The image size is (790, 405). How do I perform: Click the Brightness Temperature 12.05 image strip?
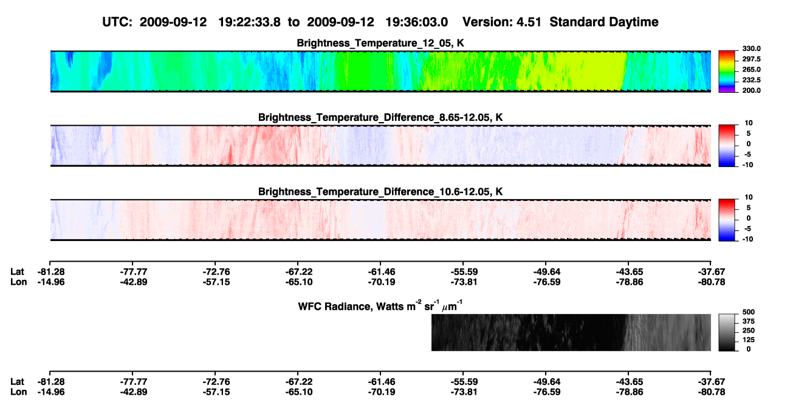click(x=380, y=72)
